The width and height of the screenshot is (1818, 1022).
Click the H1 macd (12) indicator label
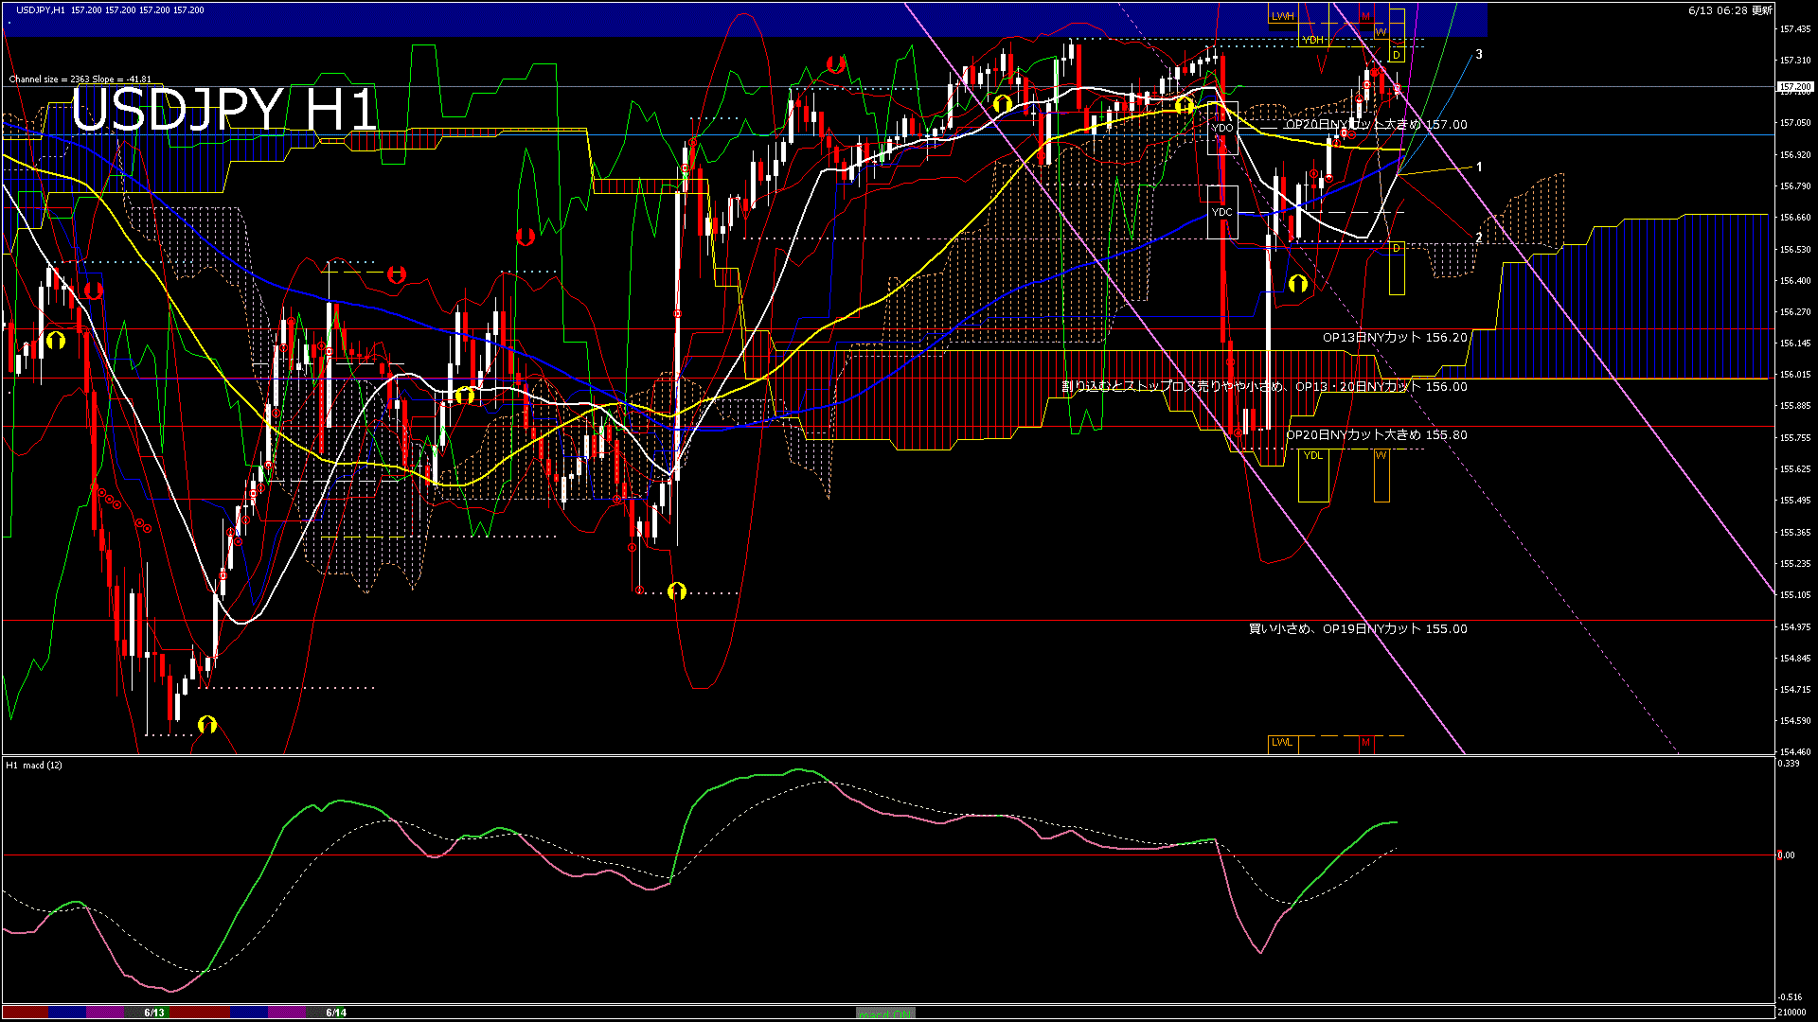pyautogui.click(x=34, y=765)
